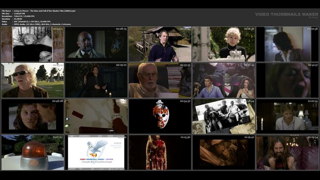
Task: Open the black-and-white screaming woman thumbnail
Action: (33, 44)
